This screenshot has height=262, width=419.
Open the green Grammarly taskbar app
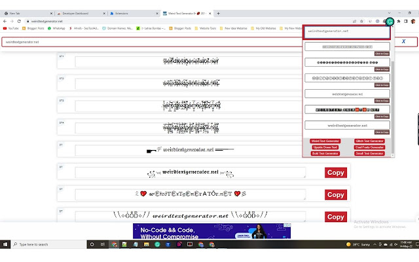click(x=157, y=244)
